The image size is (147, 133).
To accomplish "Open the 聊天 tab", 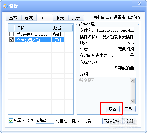I will point(60,18).
